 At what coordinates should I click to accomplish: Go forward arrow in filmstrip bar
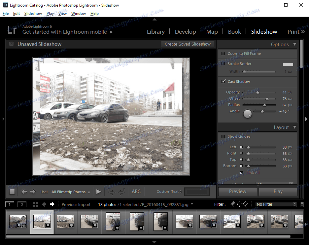52,204
